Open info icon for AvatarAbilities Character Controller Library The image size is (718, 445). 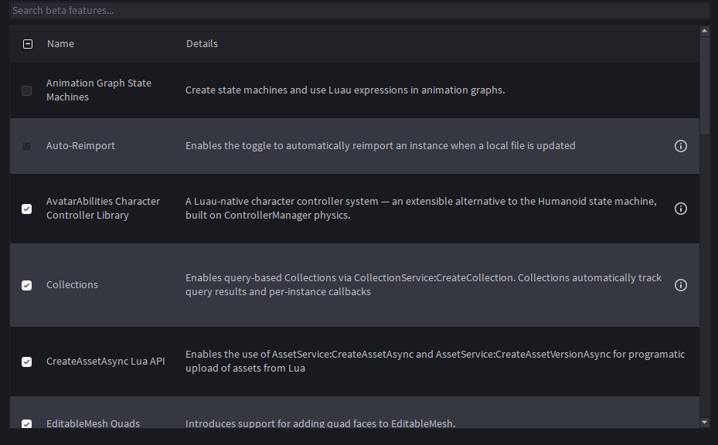pyautogui.click(x=680, y=209)
